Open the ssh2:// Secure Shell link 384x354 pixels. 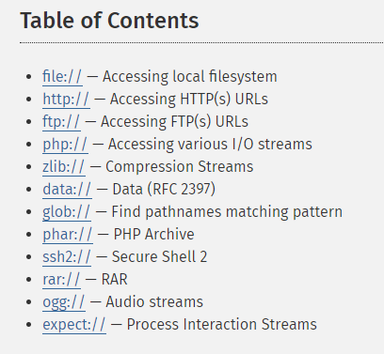pyautogui.click(x=67, y=257)
